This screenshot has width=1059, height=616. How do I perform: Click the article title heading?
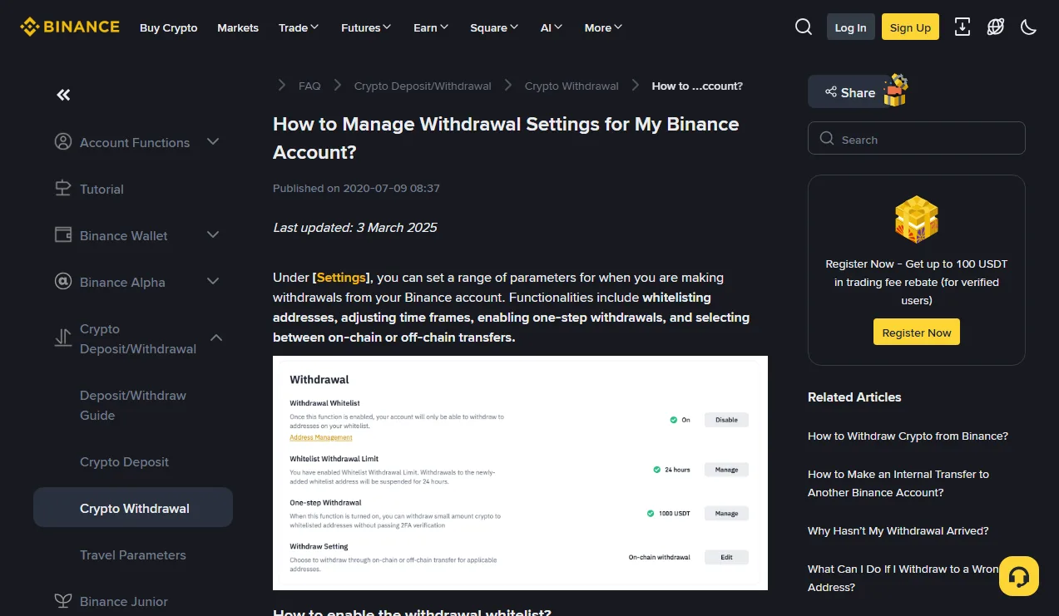tap(506, 138)
